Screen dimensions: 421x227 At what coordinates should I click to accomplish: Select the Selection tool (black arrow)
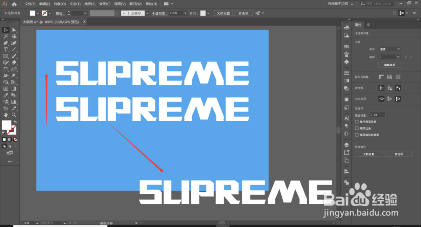[x=5, y=30]
